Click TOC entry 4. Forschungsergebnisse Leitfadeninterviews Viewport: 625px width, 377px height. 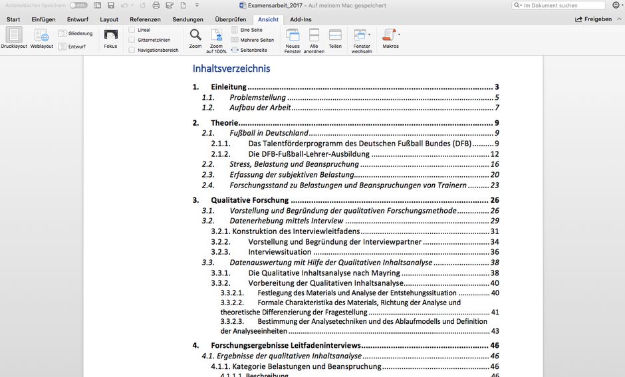346,346
